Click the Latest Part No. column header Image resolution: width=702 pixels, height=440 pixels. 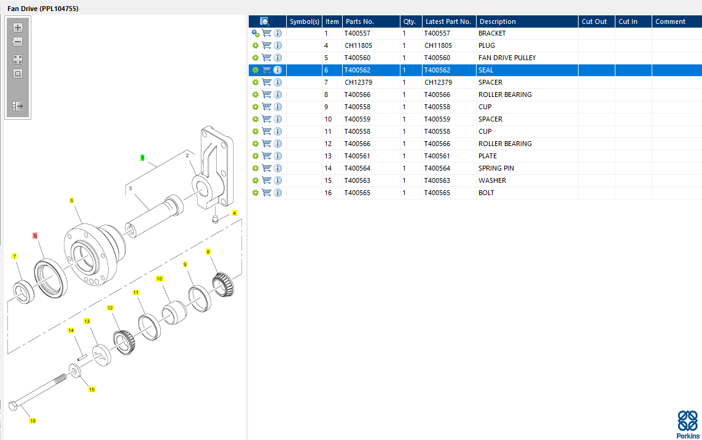[x=448, y=21]
